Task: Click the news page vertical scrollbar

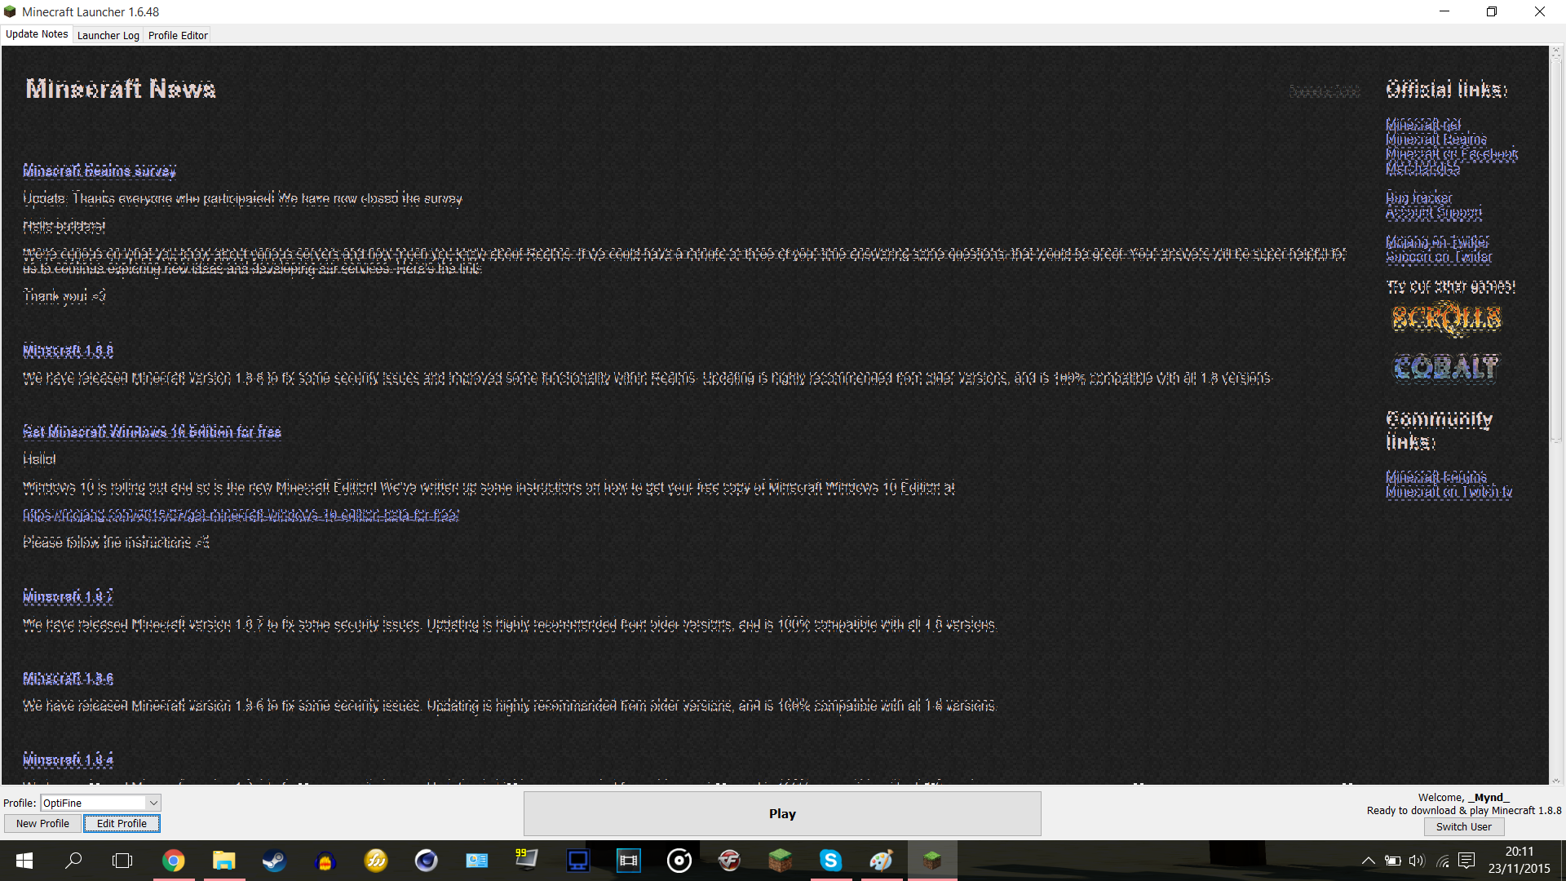Action: (1556, 250)
